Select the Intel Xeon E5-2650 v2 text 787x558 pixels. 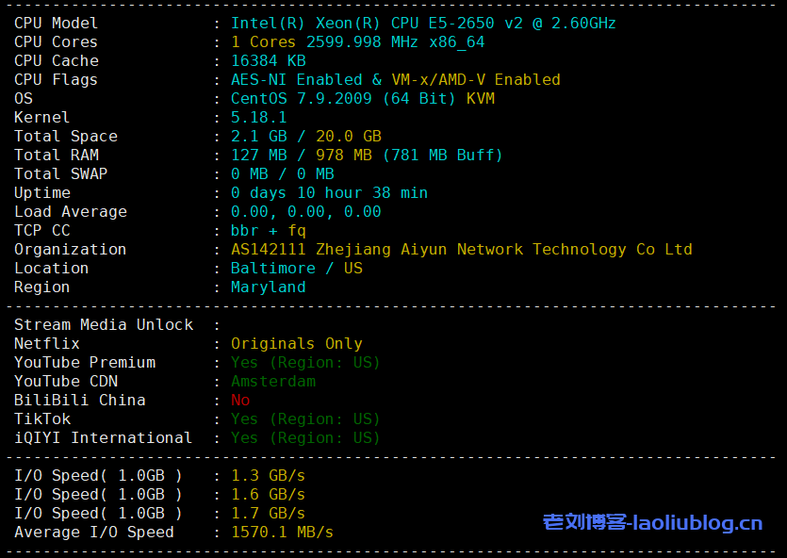coord(423,23)
